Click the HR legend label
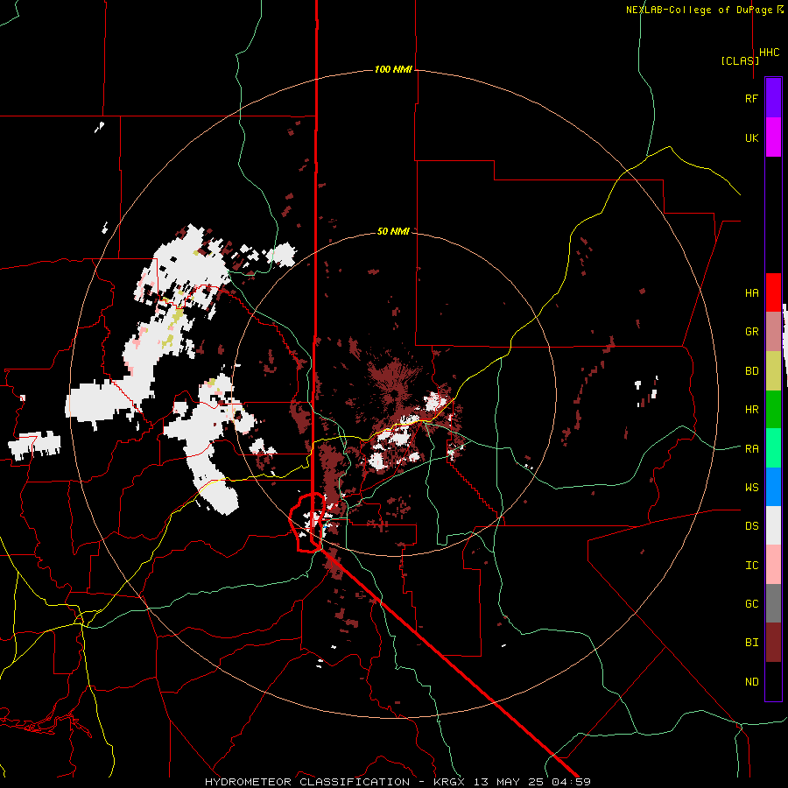The image size is (788, 788). coord(751,410)
